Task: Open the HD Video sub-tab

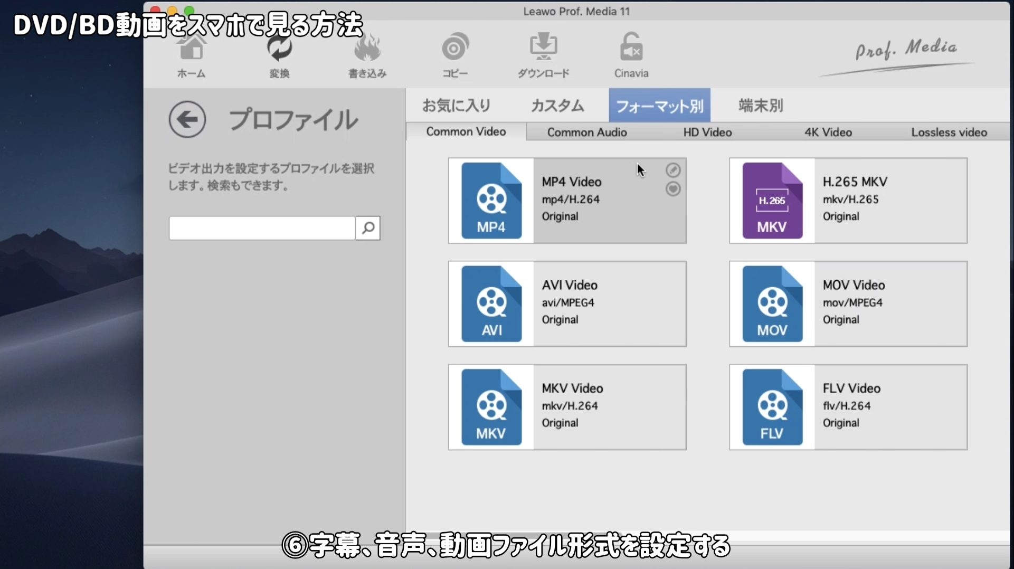Action: coord(707,132)
